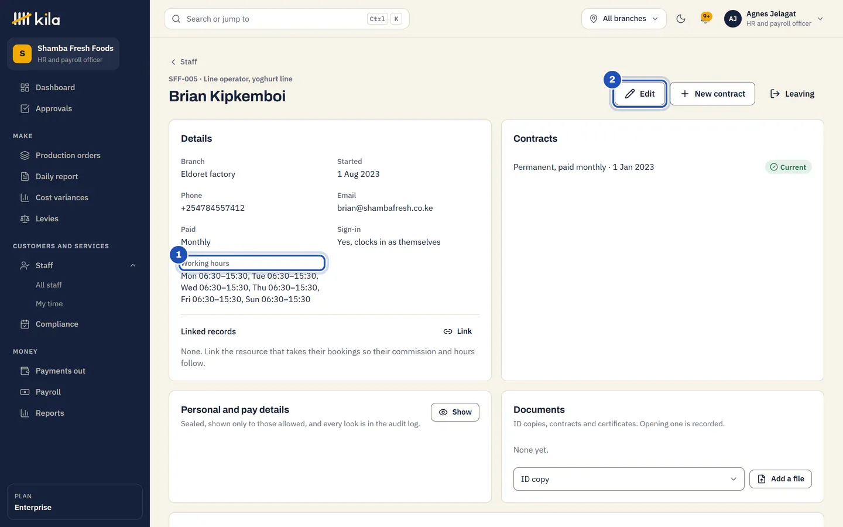This screenshot has height=527, width=843.
Task: Click the Payments out wallet icon
Action: 25,371
